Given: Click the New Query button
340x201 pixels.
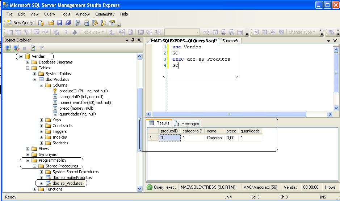Looking at the screenshot, I should 20,23.
